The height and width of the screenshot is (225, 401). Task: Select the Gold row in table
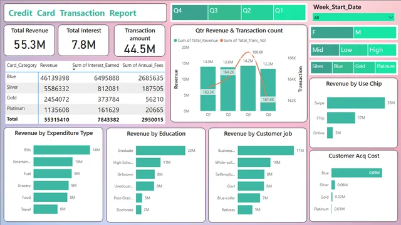coord(85,99)
